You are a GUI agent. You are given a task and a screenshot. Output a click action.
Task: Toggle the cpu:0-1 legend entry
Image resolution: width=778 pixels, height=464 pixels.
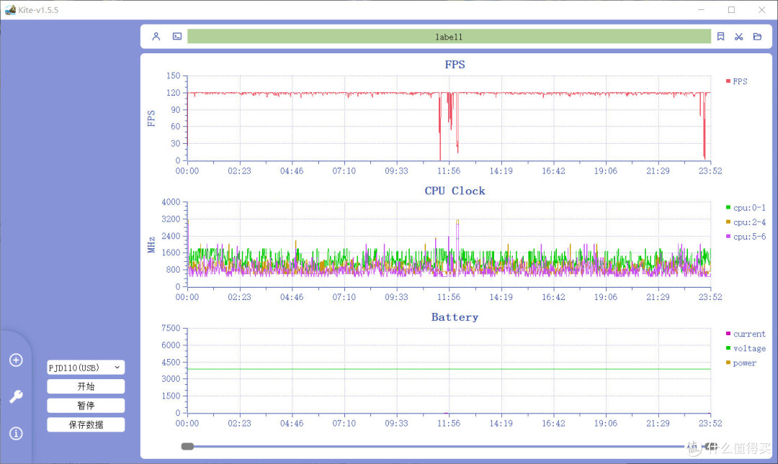click(x=746, y=208)
